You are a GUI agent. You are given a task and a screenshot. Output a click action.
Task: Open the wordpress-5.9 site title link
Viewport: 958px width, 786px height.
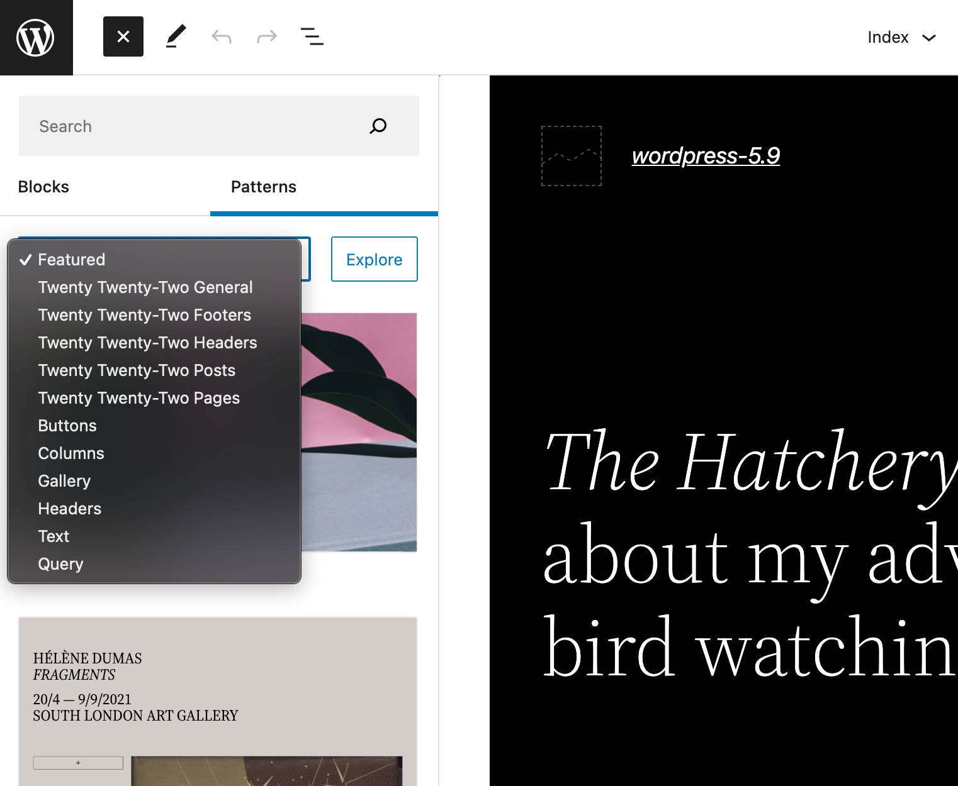click(x=706, y=156)
